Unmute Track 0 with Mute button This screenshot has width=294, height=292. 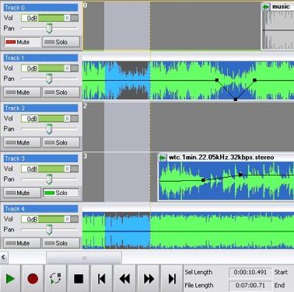pyautogui.click(x=23, y=42)
